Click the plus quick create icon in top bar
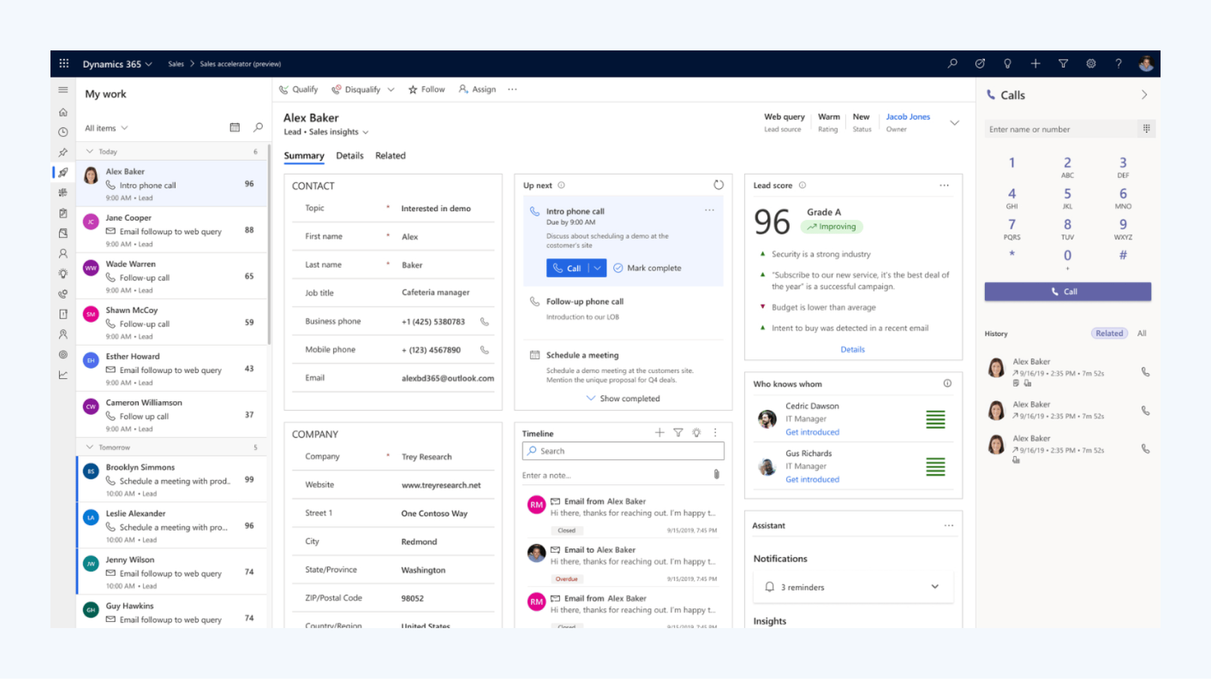 [x=1035, y=64]
